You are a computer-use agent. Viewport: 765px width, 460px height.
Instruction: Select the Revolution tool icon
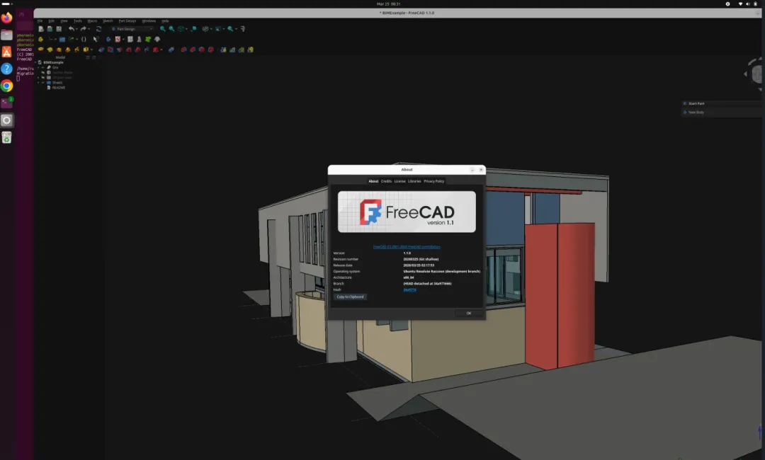pyautogui.click(x=50, y=50)
